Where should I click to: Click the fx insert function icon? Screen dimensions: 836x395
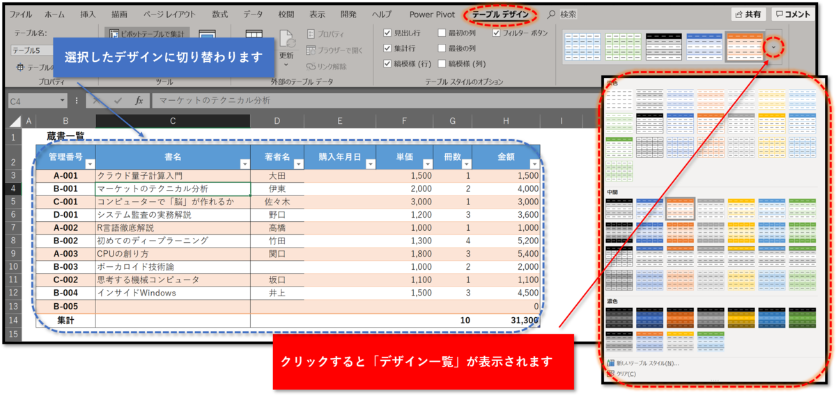(139, 100)
